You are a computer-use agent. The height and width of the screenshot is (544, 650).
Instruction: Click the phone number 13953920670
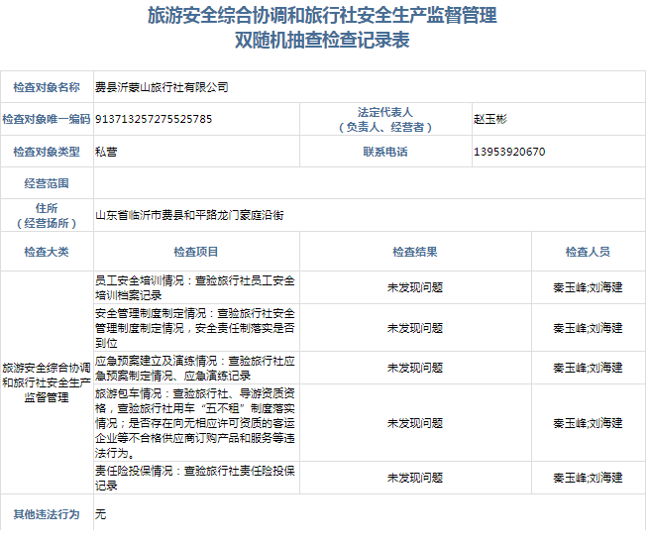pyautogui.click(x=509, y=152)
